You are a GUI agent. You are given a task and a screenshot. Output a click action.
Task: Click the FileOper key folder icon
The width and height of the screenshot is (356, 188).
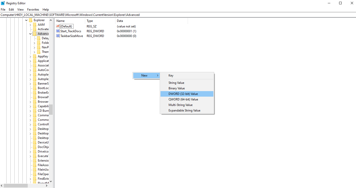click(35, 174)
